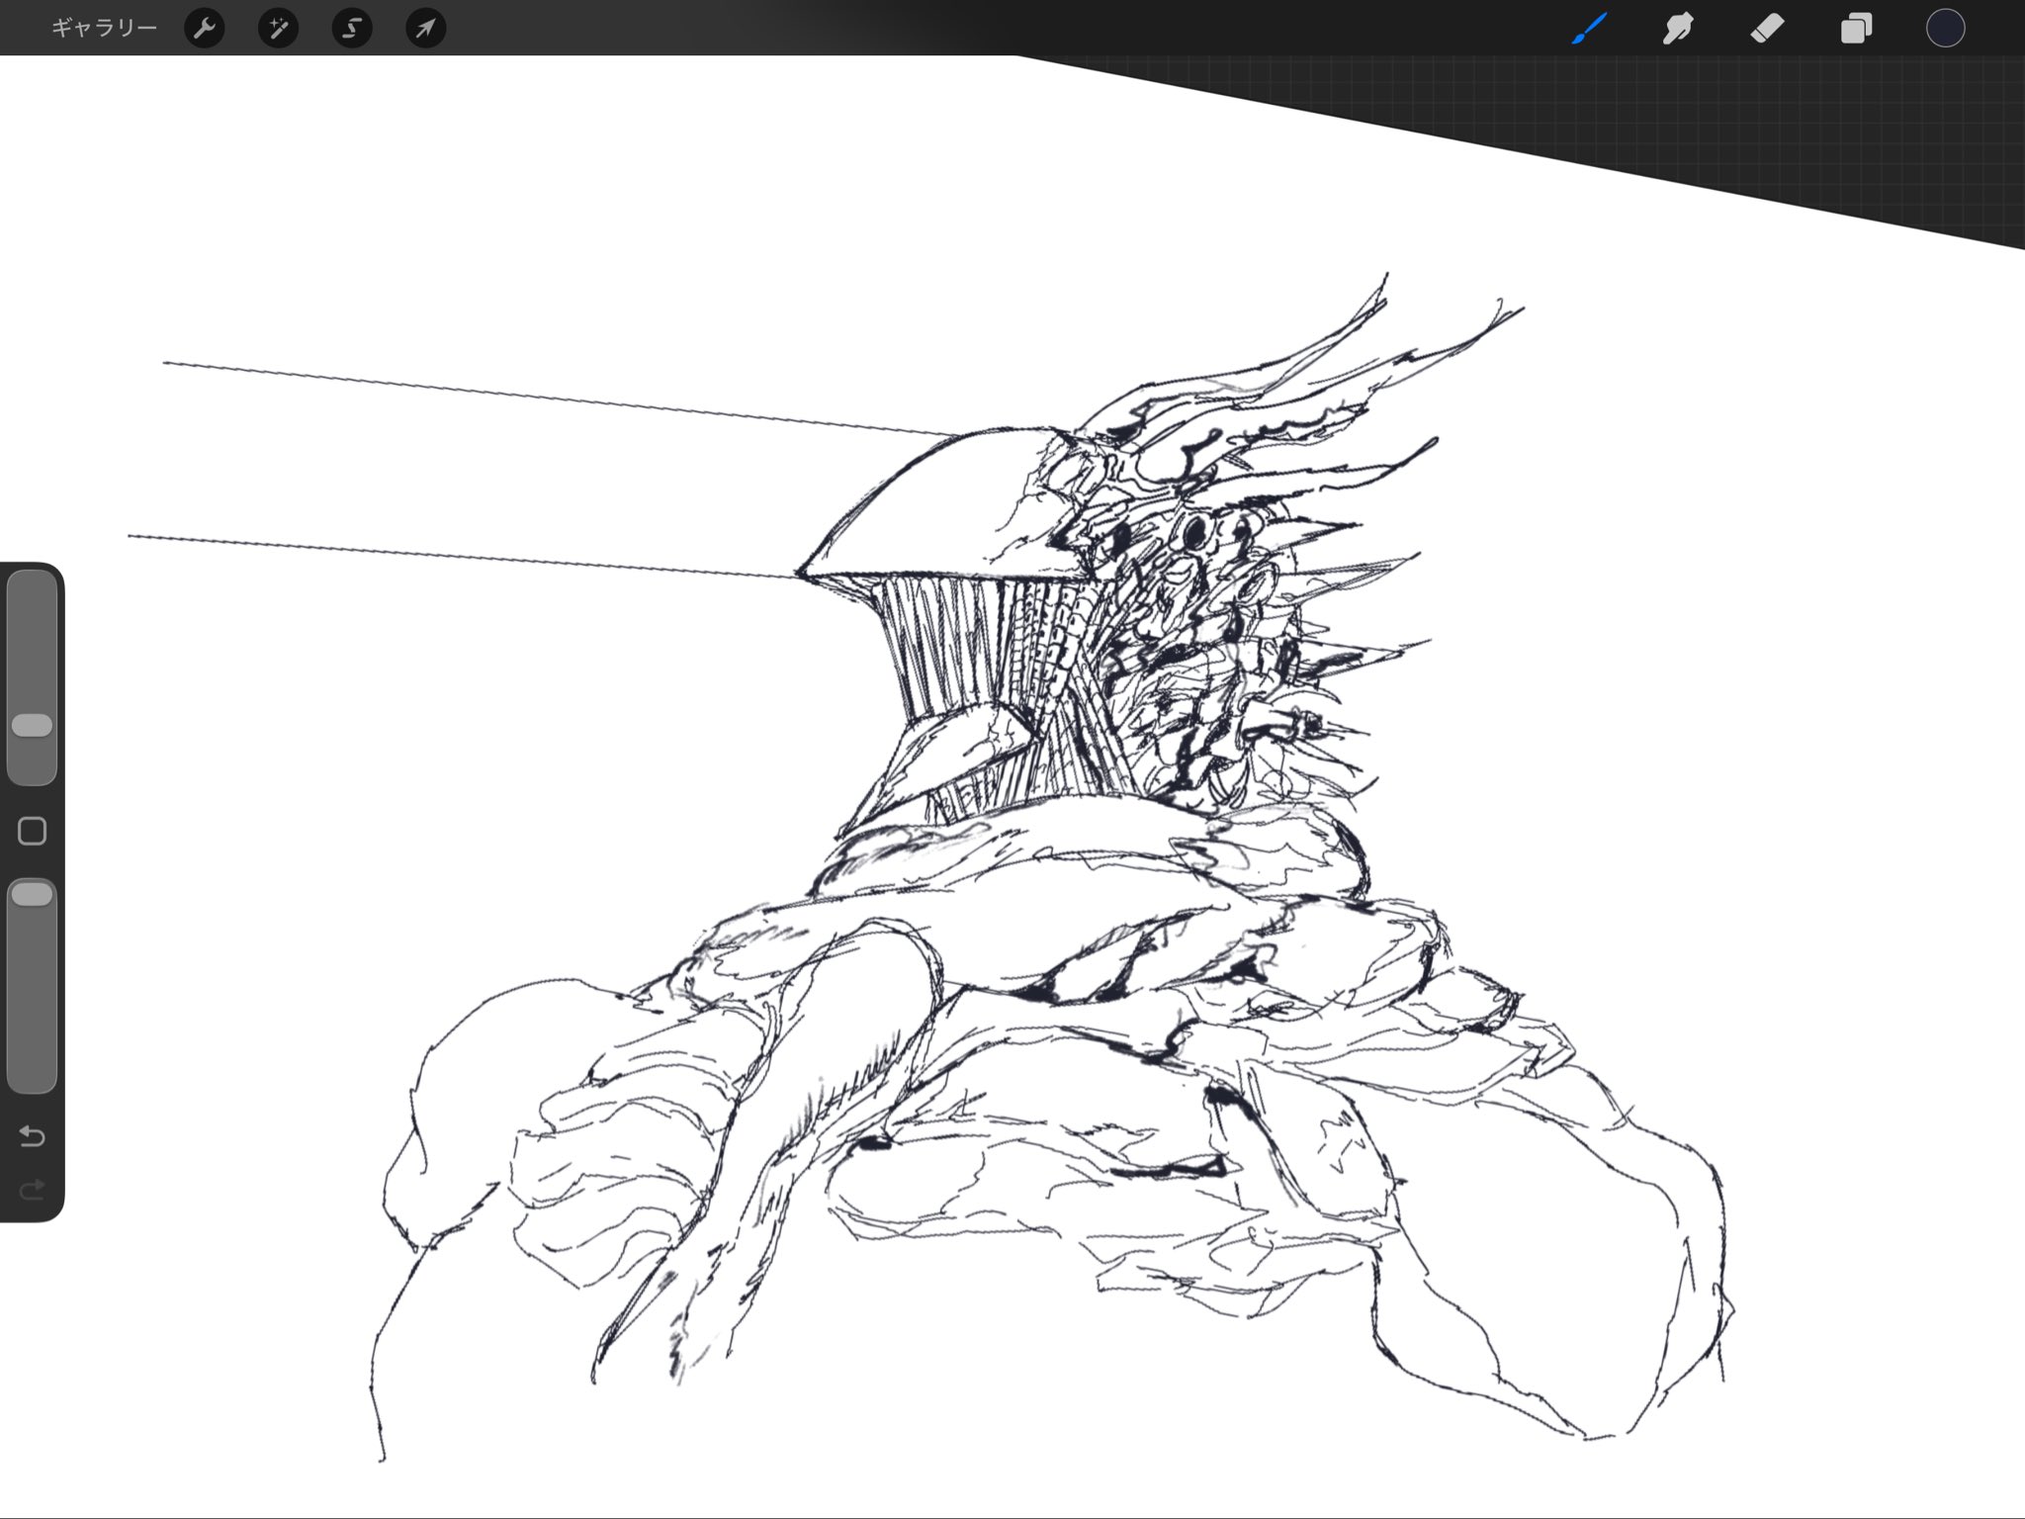This screenshot has width=2025, height=1519.
Task: Select the Eraser tool
Action: pos(1767,29)
